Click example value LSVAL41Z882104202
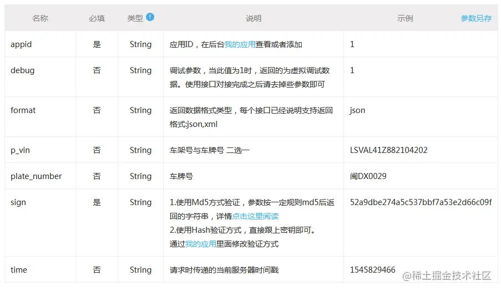501x291 pixels. click(389, 150)
